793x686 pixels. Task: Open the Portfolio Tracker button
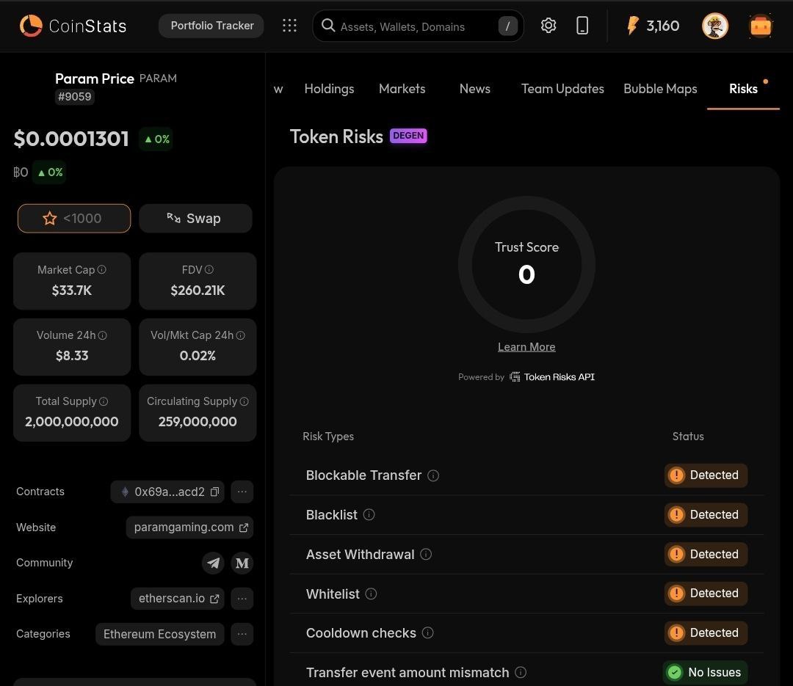click(211, 26)
